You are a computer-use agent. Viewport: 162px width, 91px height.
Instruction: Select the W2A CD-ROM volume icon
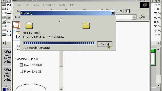(x=4, y=22)
